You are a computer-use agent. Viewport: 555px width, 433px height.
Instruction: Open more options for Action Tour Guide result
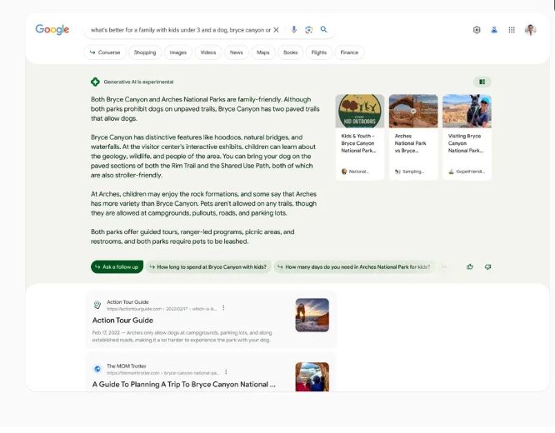(x=223, y=307)
